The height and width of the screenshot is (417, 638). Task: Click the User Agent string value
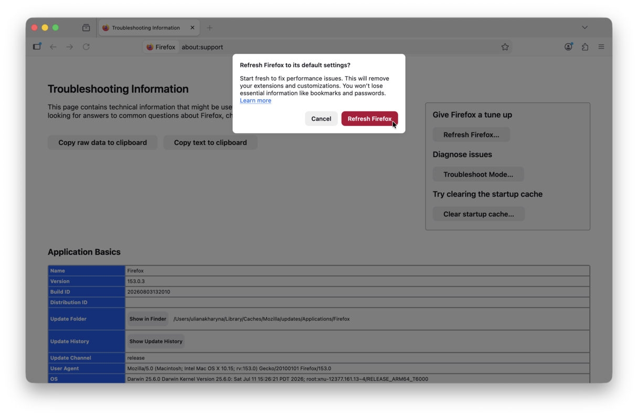[x=229, y=369]
